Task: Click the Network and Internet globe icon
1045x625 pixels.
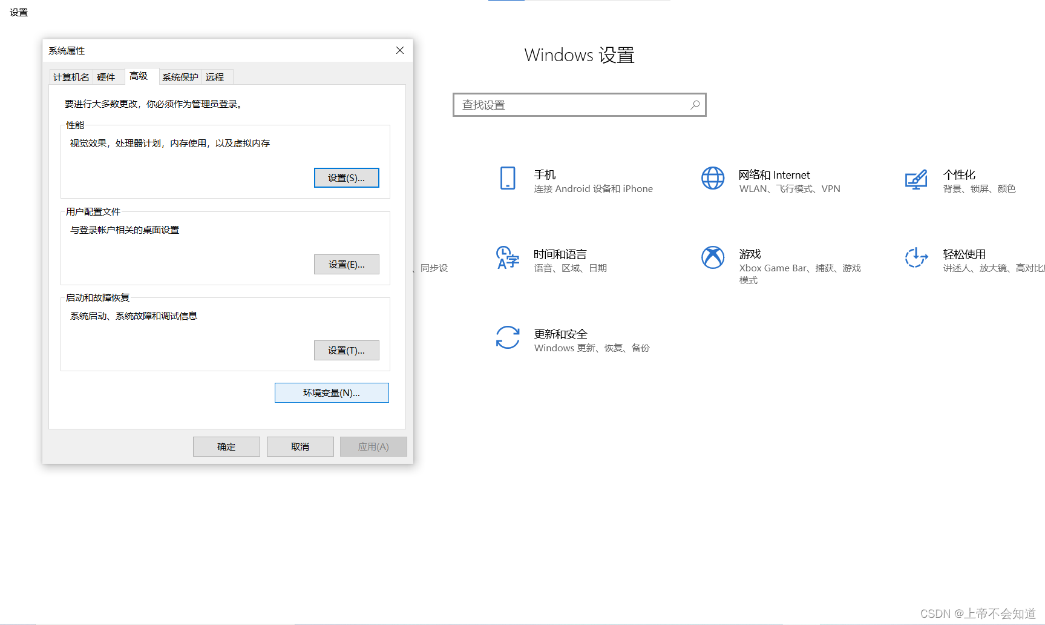Action: 713,178
